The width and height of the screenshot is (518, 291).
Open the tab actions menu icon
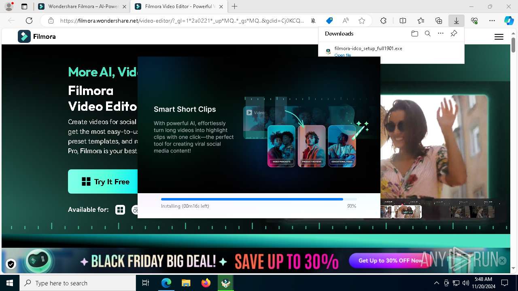coord(24,6)
